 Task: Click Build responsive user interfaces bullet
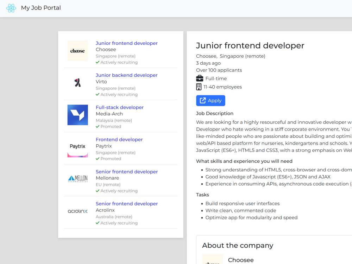click(x=243, y=203)
